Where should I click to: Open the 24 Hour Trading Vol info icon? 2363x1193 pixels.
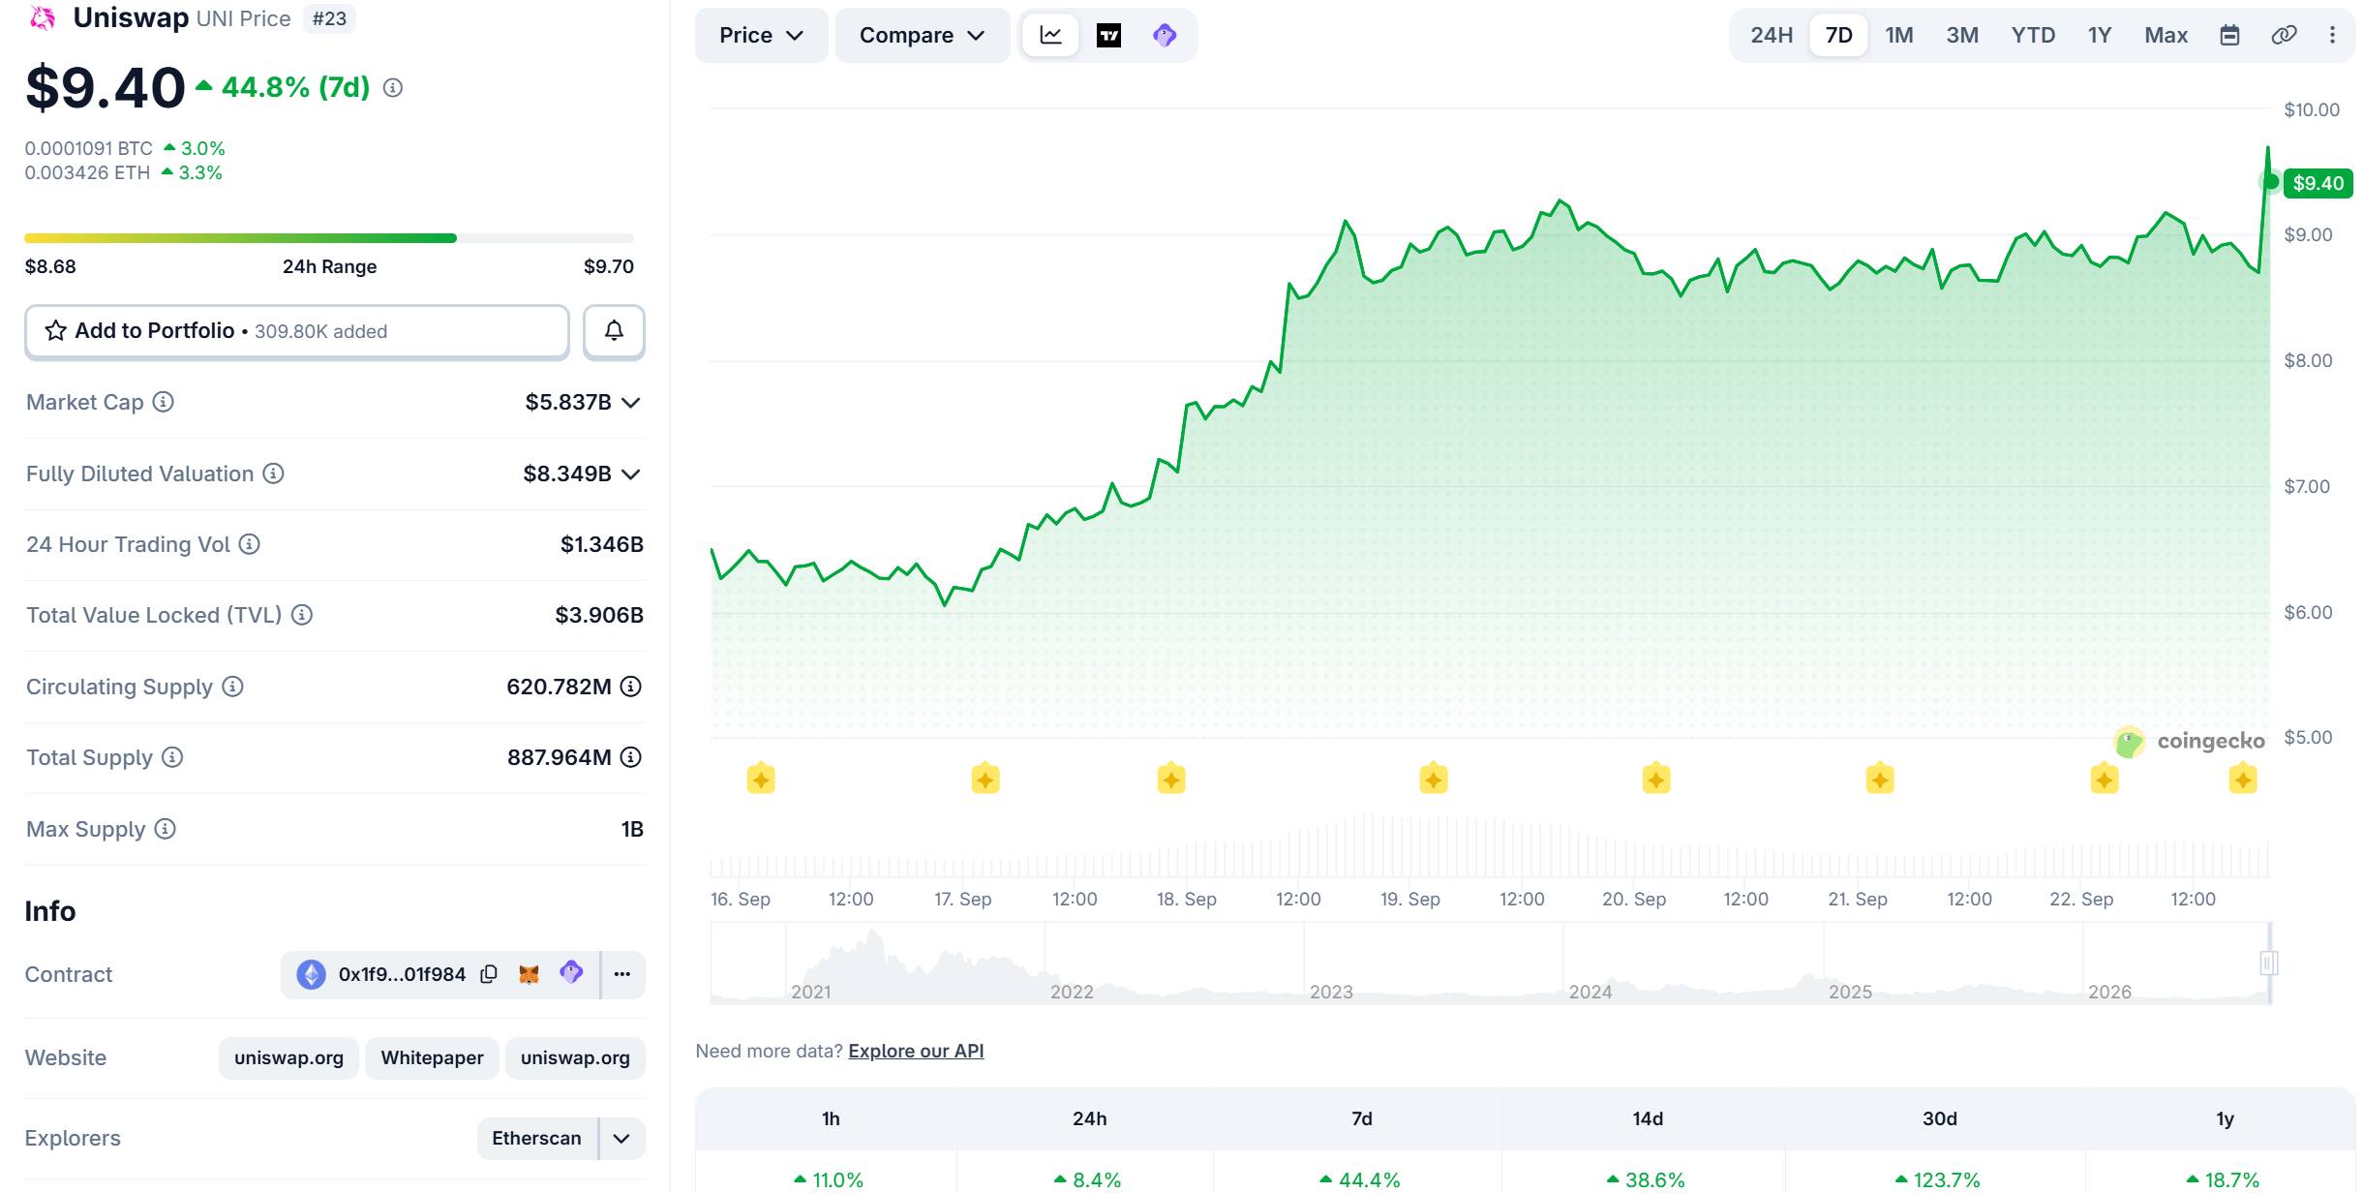tap(250, 544)
